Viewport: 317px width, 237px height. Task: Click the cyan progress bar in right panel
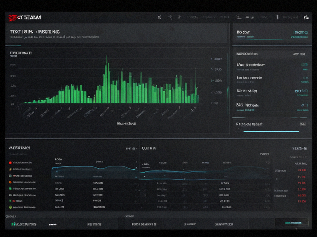[271, 132]
